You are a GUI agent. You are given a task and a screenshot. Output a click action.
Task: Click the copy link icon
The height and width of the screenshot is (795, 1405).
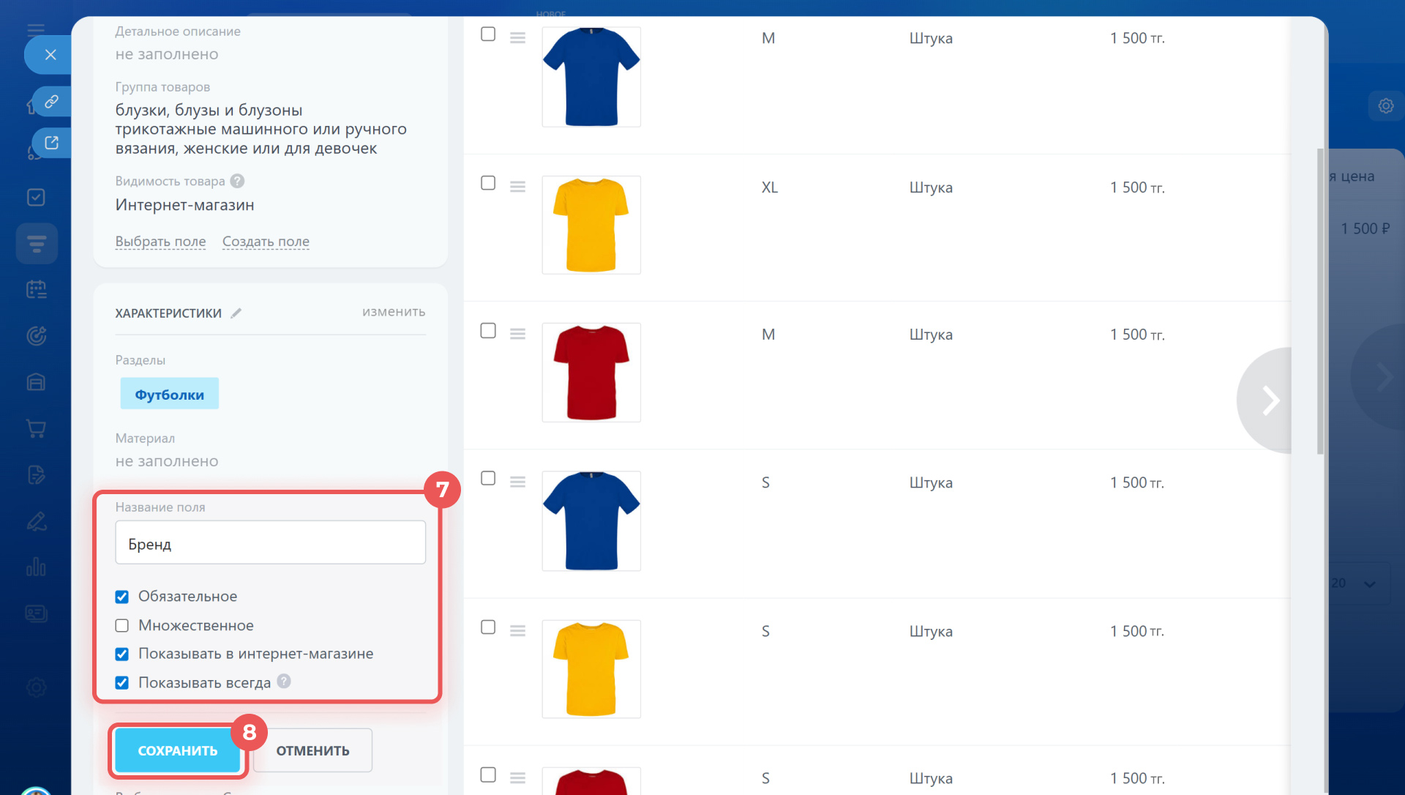point(51,102)
